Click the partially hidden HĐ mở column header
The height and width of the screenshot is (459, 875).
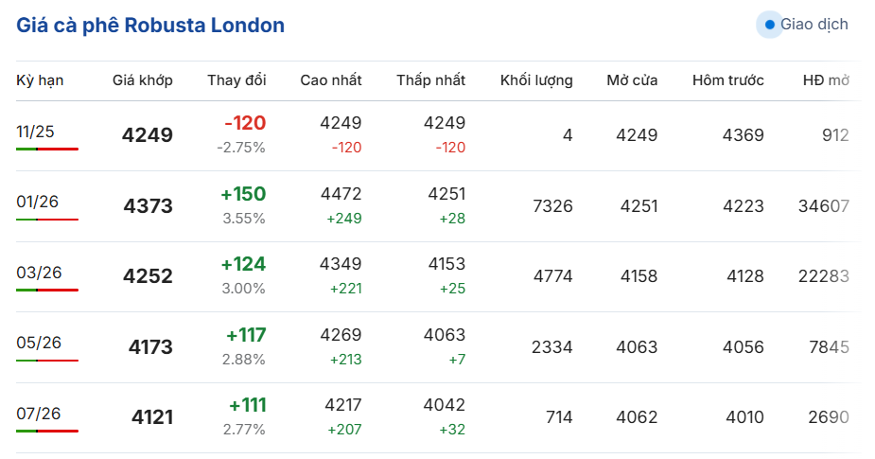(x=826, y=80)
